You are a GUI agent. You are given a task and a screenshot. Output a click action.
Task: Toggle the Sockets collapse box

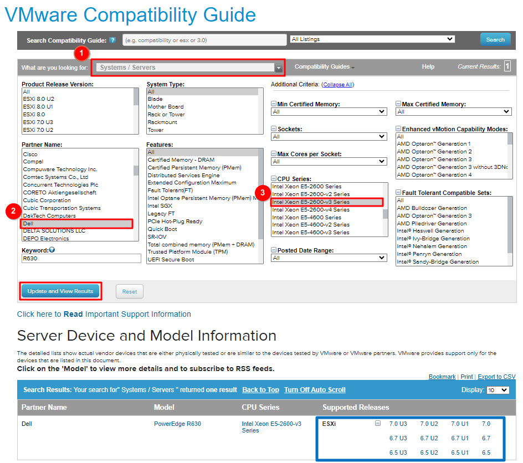click(x=274, y=128)
